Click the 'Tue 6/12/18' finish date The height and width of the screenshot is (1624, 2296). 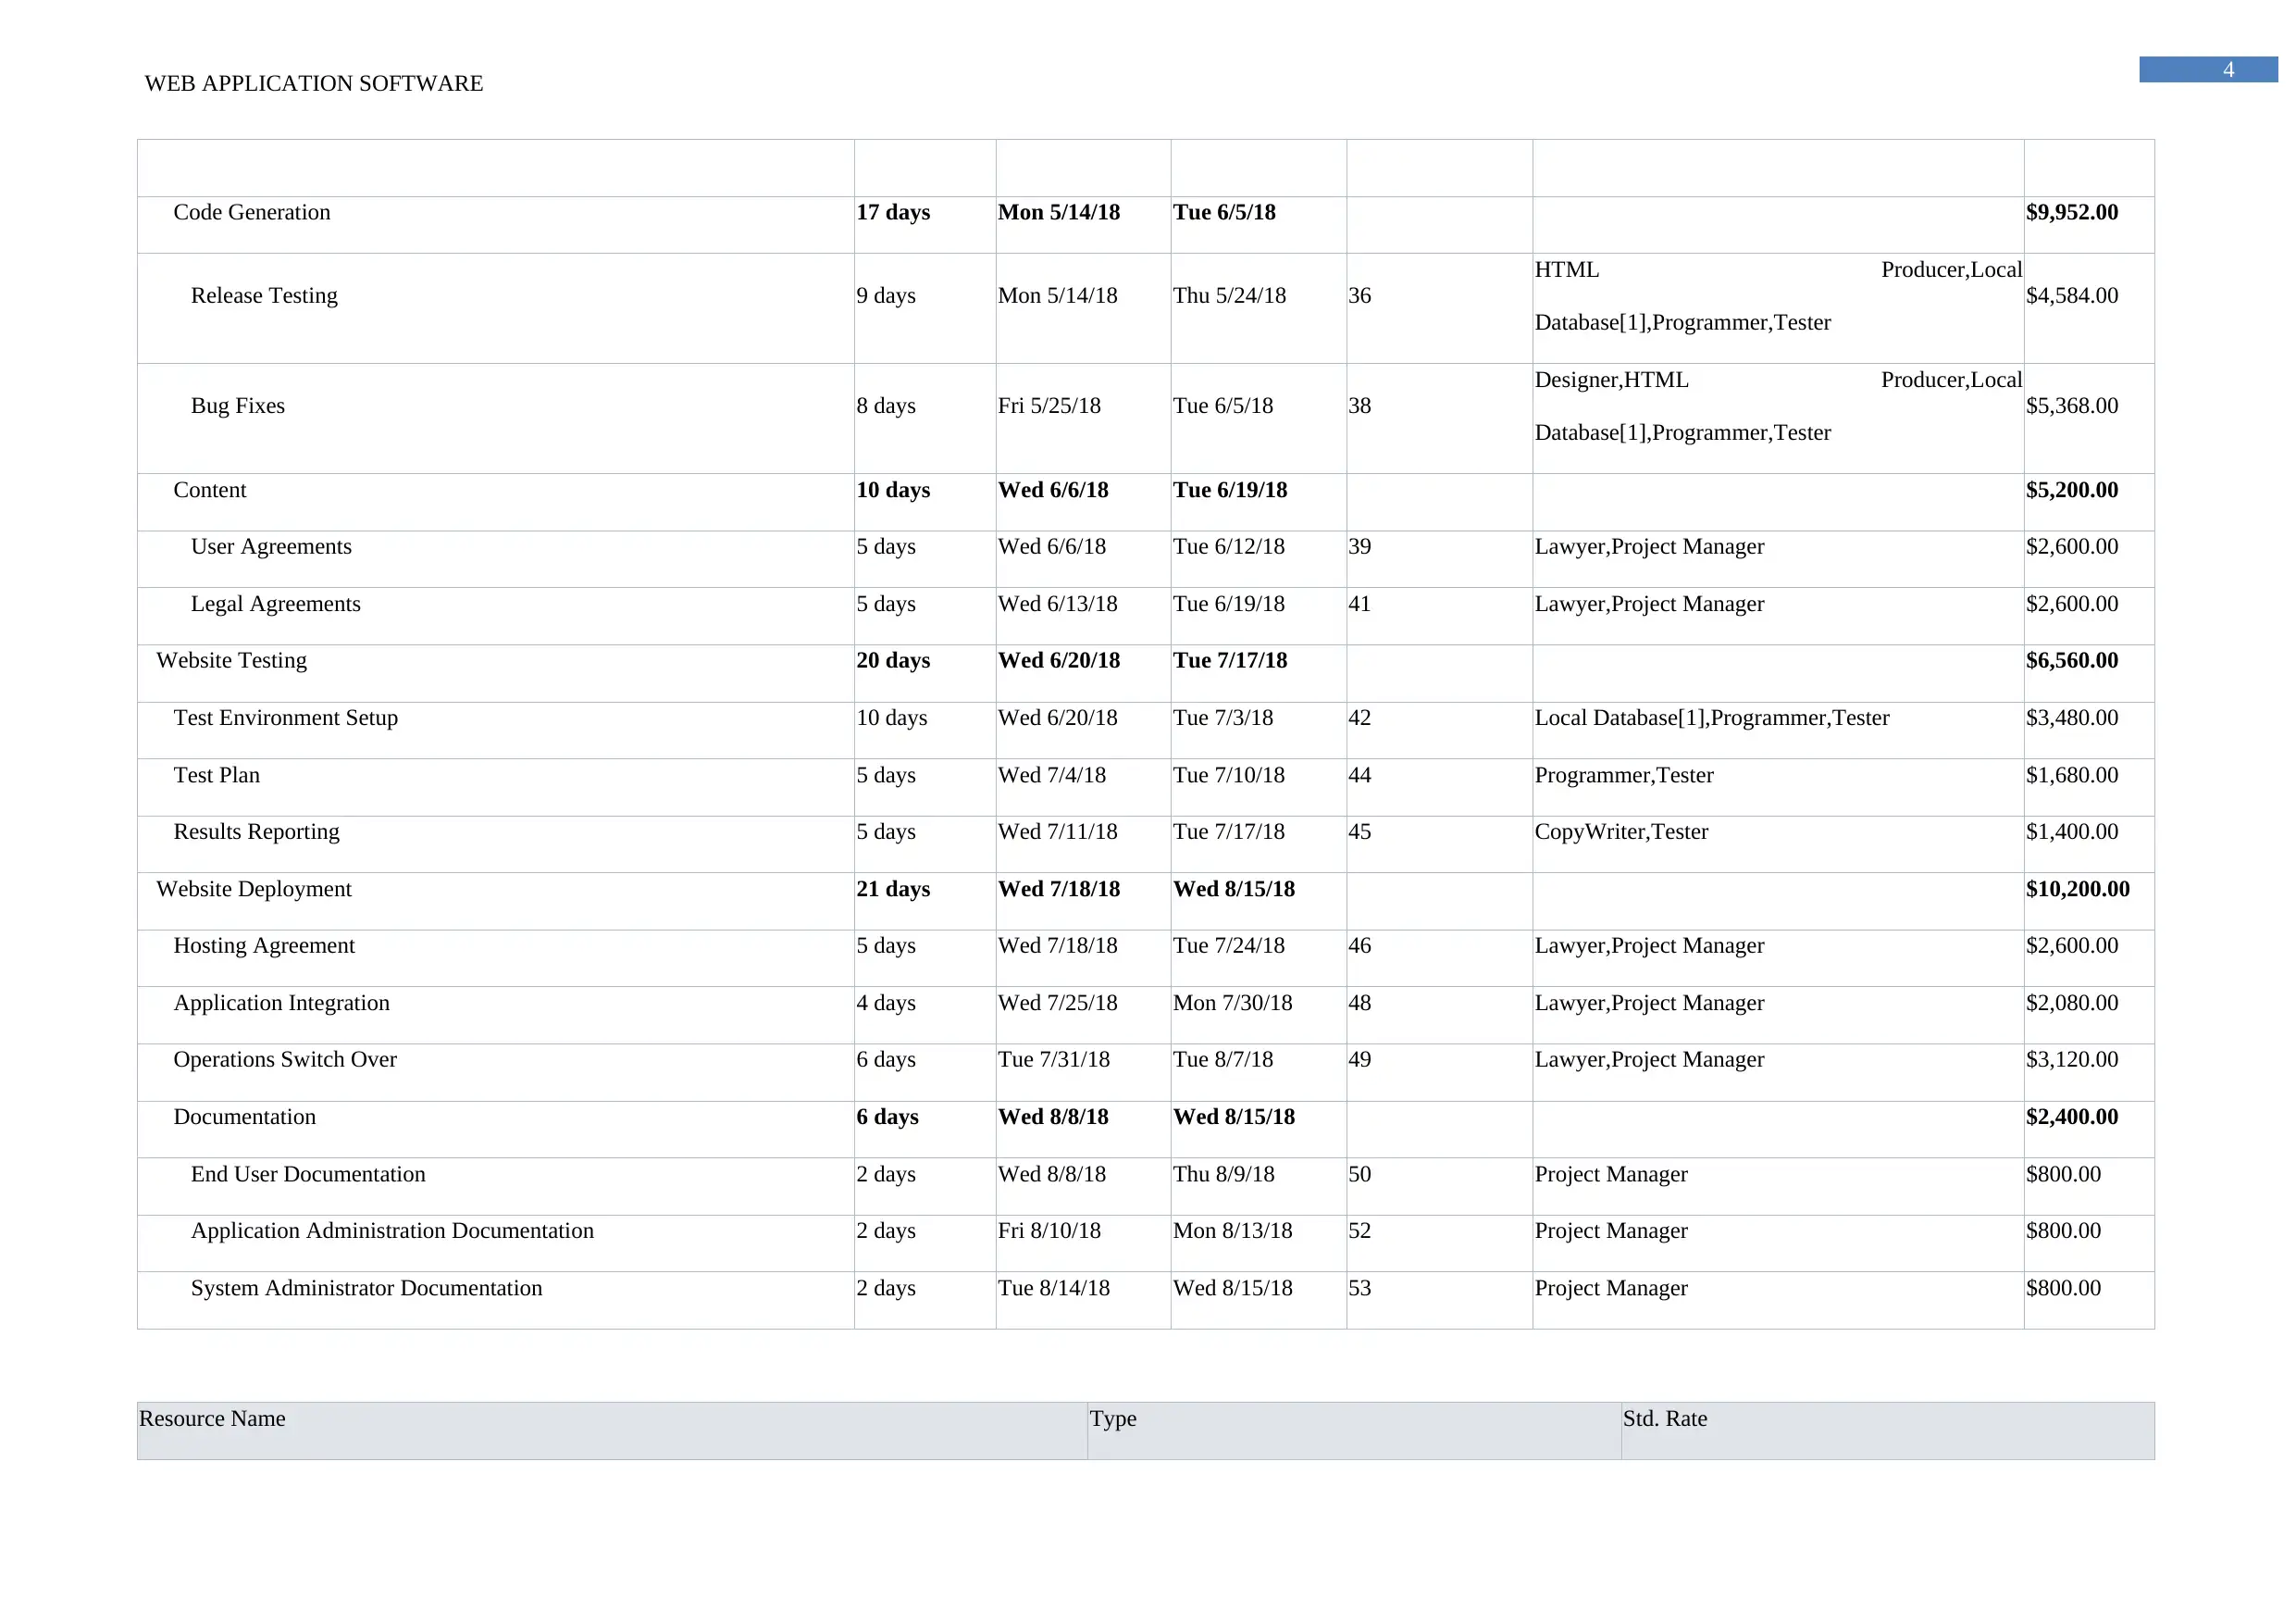(x=1229, y=546)
